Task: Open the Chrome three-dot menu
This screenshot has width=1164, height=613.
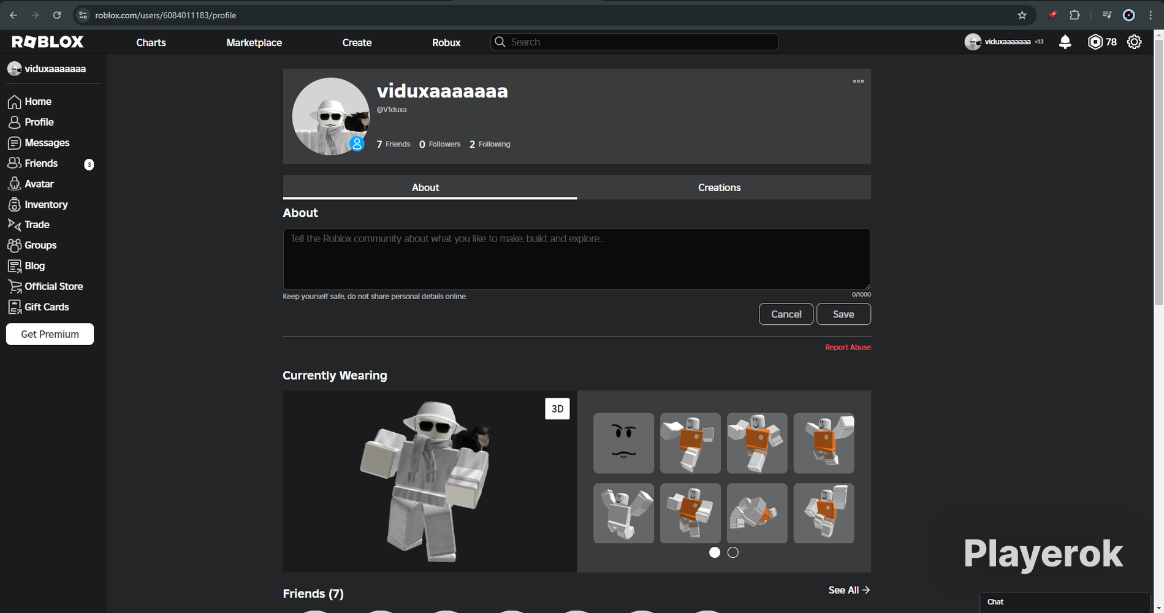Action: tap(1151, 15)
